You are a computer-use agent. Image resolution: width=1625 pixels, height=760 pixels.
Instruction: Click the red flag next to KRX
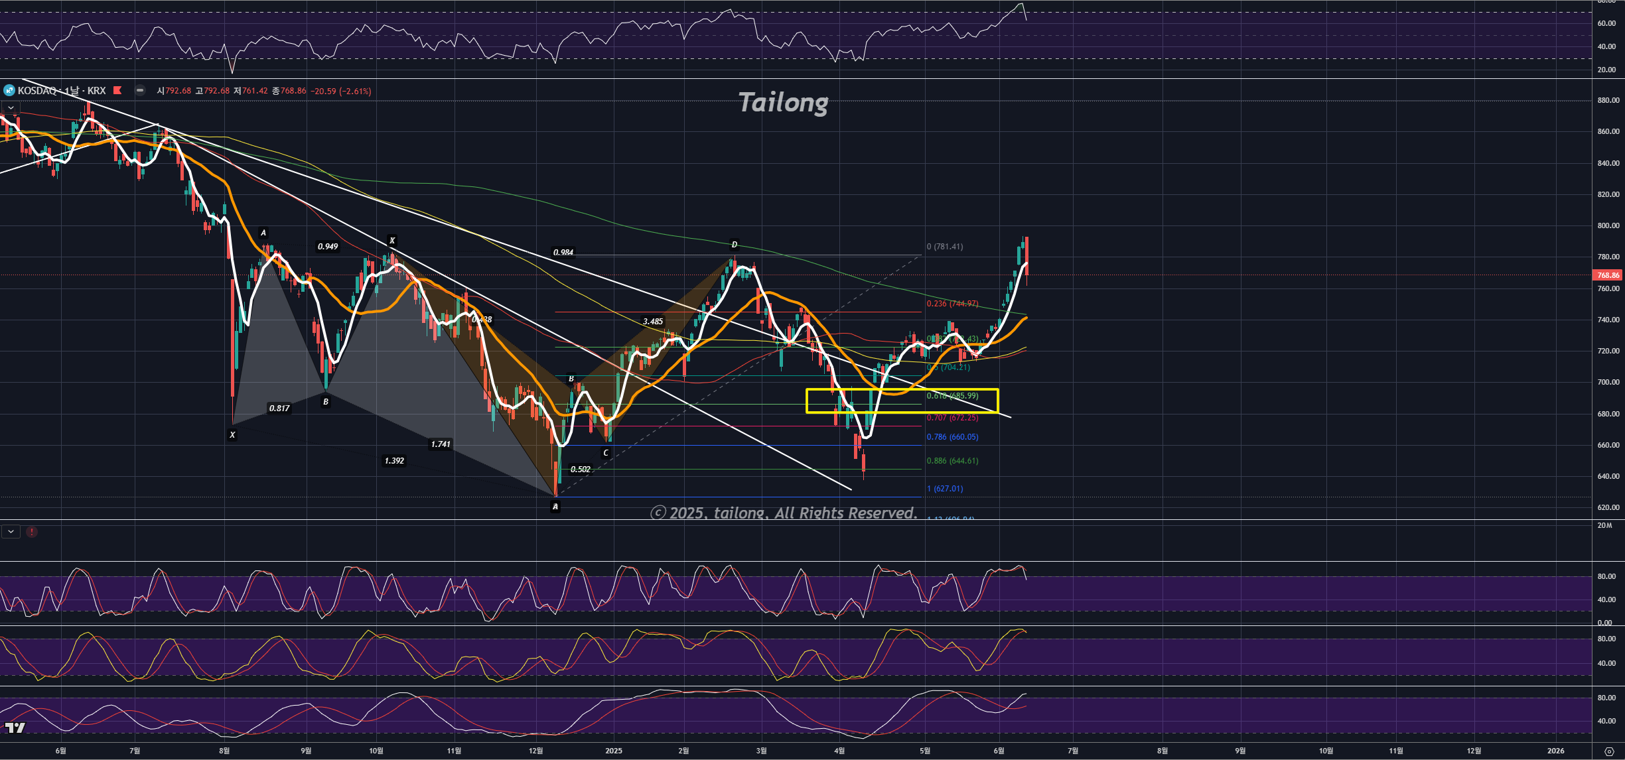117,90
